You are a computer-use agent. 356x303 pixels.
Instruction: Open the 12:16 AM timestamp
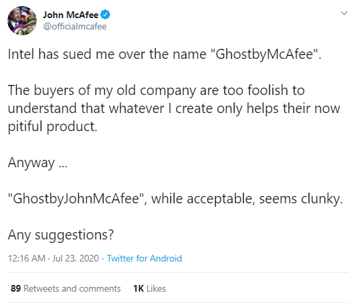(x=27, y=258)
